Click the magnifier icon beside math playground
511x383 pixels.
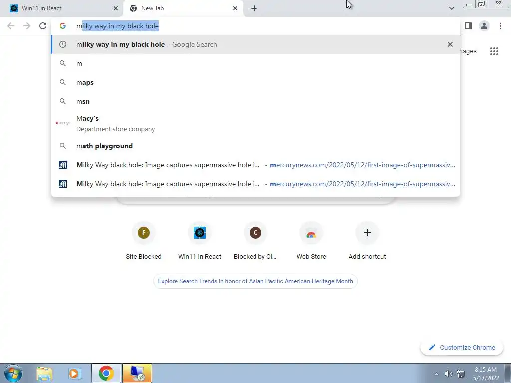[x=63, y=146]
